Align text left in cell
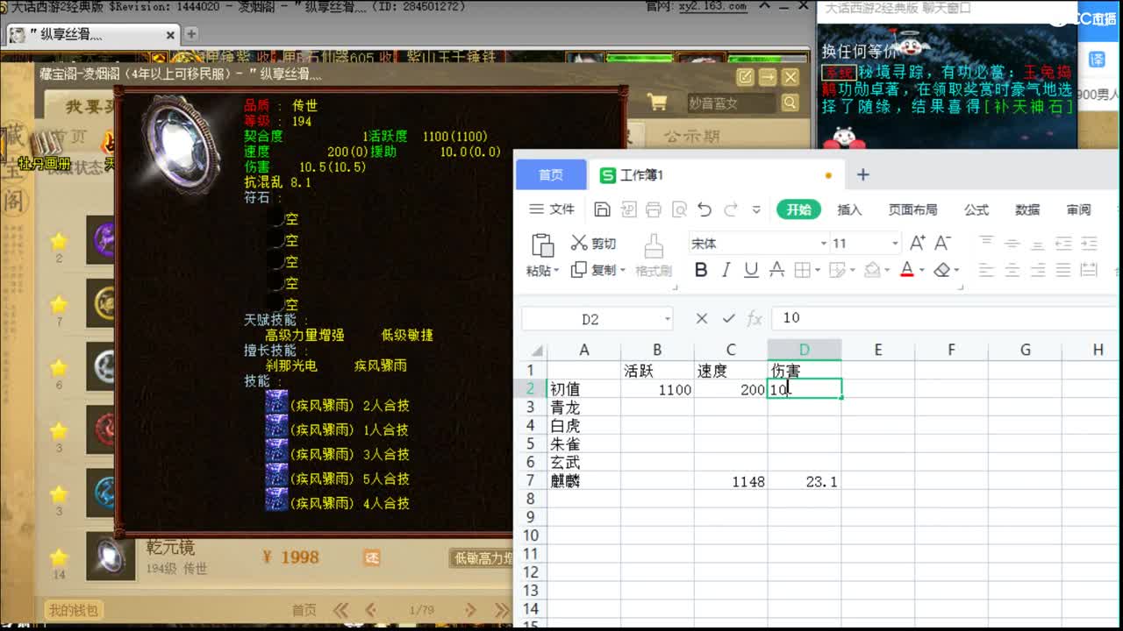The width and height of the screenshot is (1123, 631). pyautogui.click(x=986, y=270)
